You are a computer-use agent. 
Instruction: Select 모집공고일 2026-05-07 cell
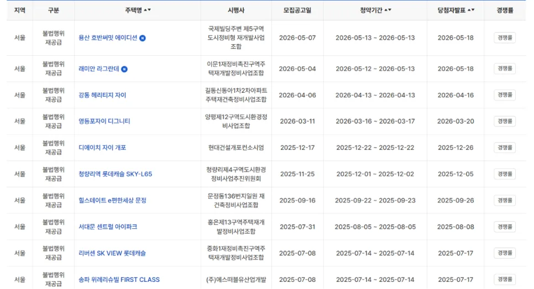tap(297, 38)
